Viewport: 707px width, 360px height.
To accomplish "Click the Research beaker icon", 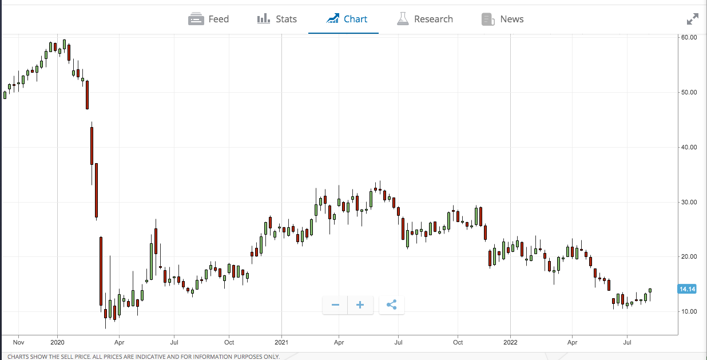I will tap(403, 18).
